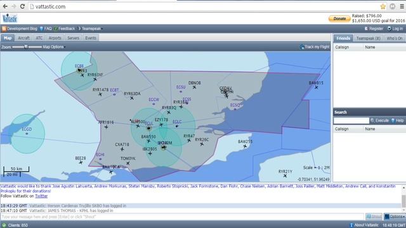Viewport: 406px width, 228px height.
Task: Select the BAW550 aircraft icon
Action: 148,141
